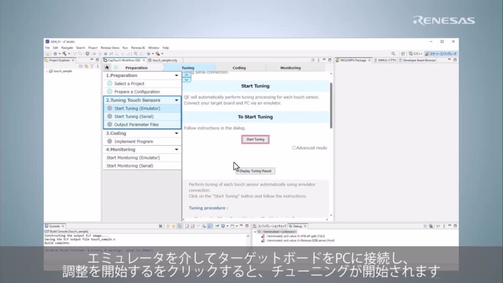
Task: Collapse the 2.Tuning Touch Sensors section
Action: pyautogui.click(x=177, y=100)
